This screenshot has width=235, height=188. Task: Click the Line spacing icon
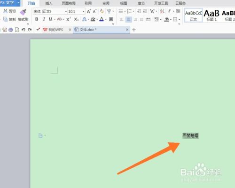click(x=157, y=19)
